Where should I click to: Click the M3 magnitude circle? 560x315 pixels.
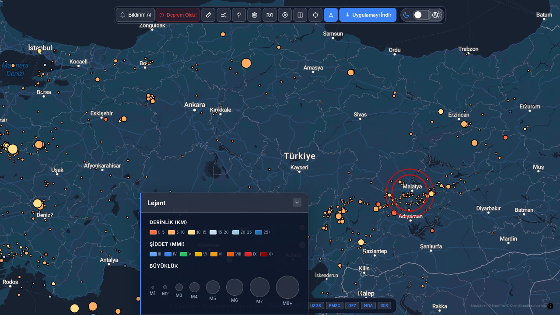click(179, 287)
